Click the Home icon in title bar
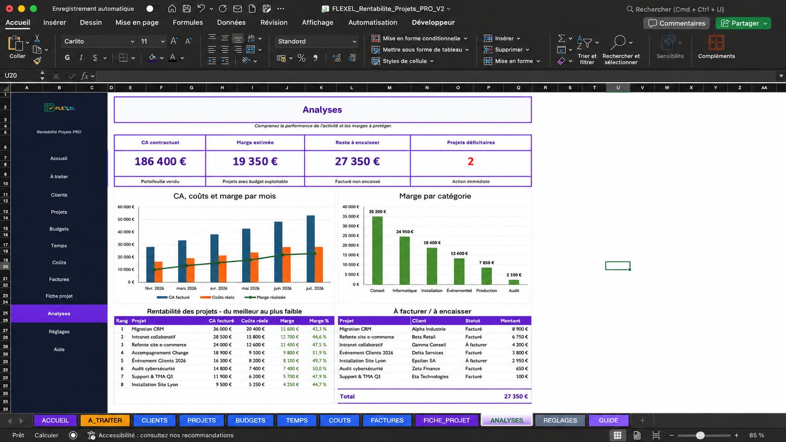The image size is (786, 442). pos(172,9)
